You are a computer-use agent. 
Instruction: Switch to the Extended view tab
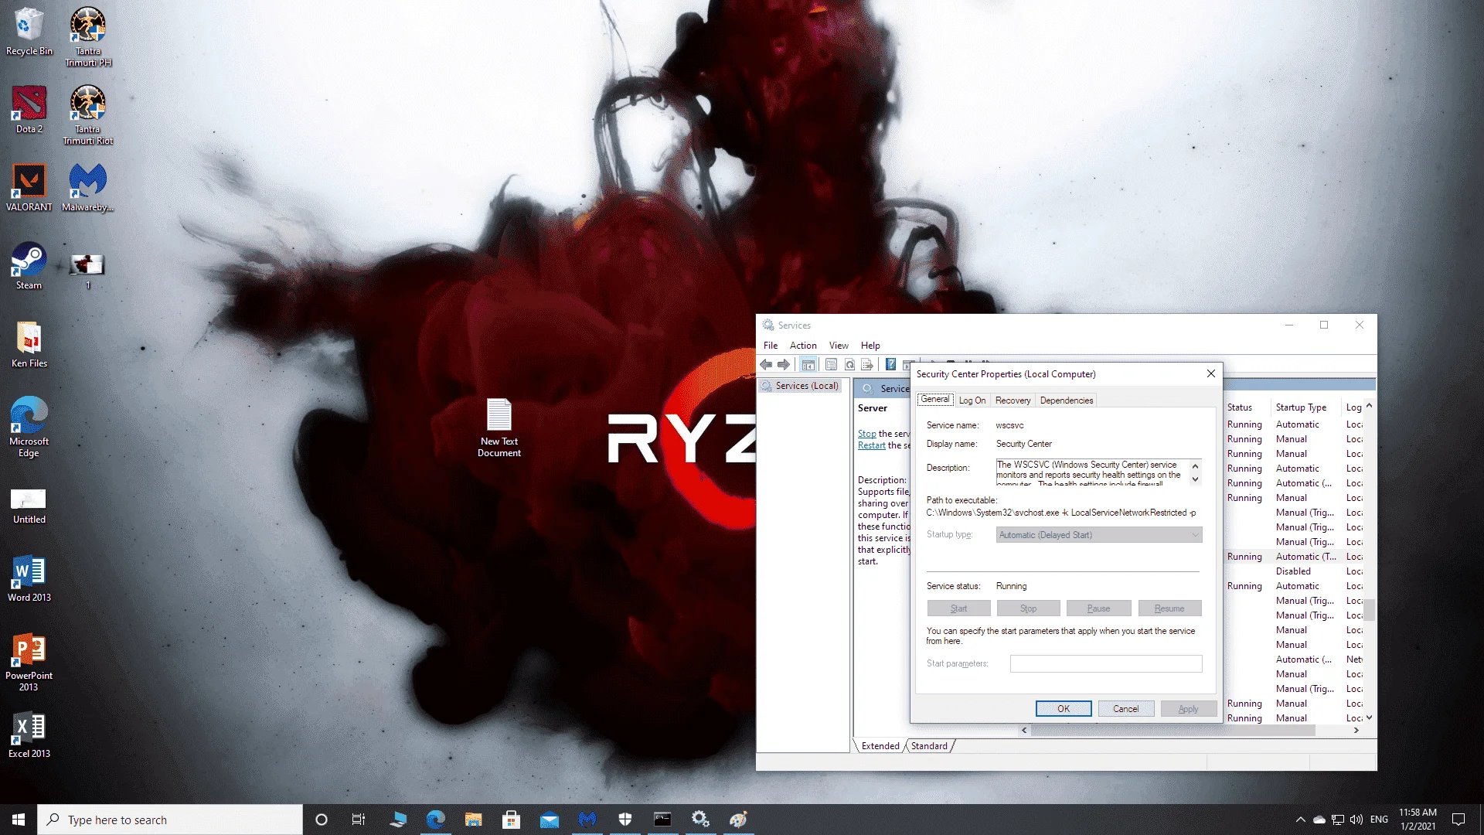pos(880,746)
